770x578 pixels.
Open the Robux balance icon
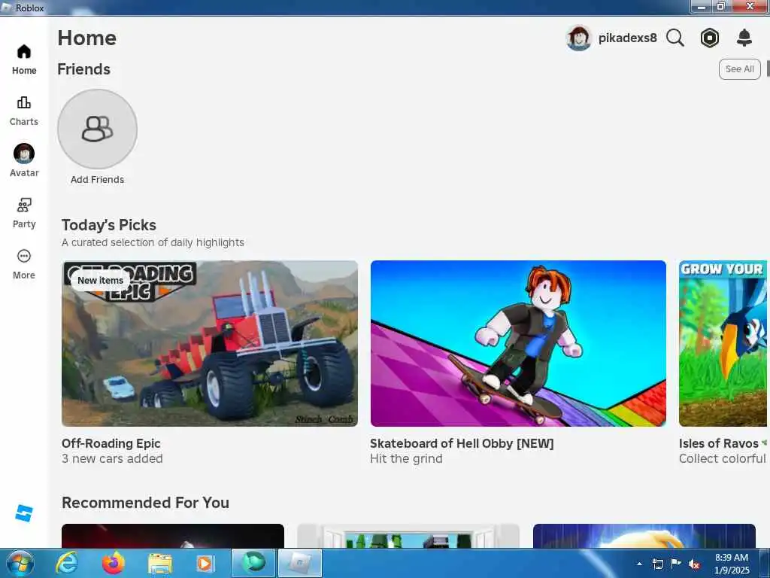pyautogui.click(x=710, y=38)
